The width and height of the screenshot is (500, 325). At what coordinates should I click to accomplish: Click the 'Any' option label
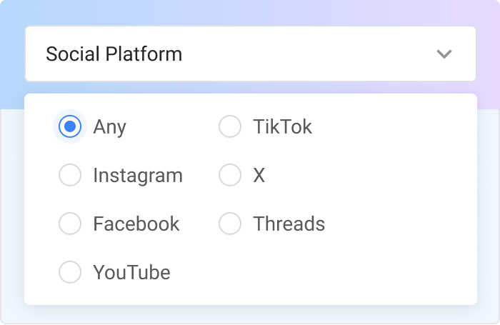(x=109, y=127)
